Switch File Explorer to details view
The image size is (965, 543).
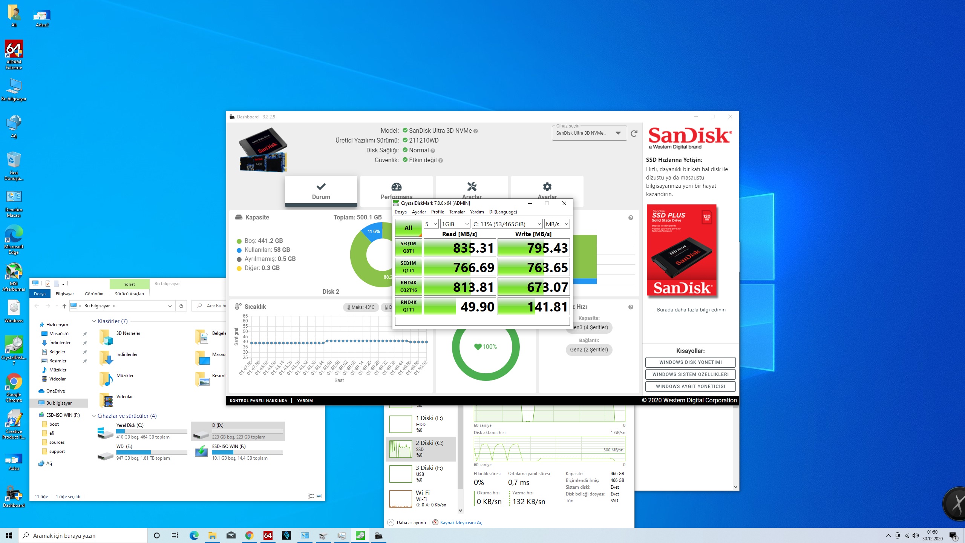click(311, 496)
